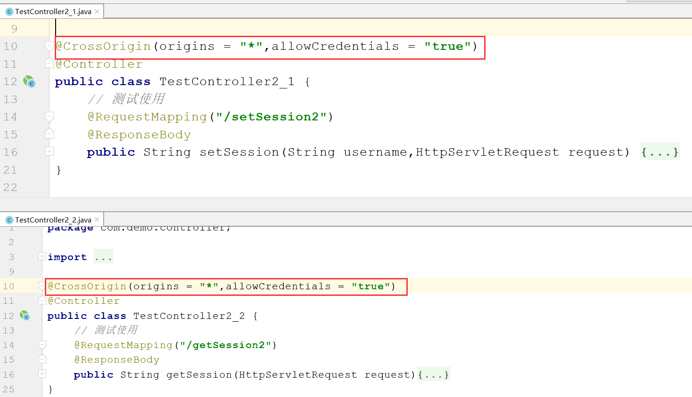The image size is (692, 397).
Task: Click the class file icon on TestController2_2.java tab
Action: 9,220
